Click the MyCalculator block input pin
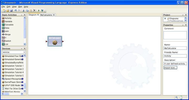Image resolution: width=189 pixels, height=100 pixels. point(47,41)
